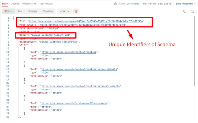The width and height of the screenshot is (198, 123).
Task: Click the "type" key on line 12
Action: (34, 55)
